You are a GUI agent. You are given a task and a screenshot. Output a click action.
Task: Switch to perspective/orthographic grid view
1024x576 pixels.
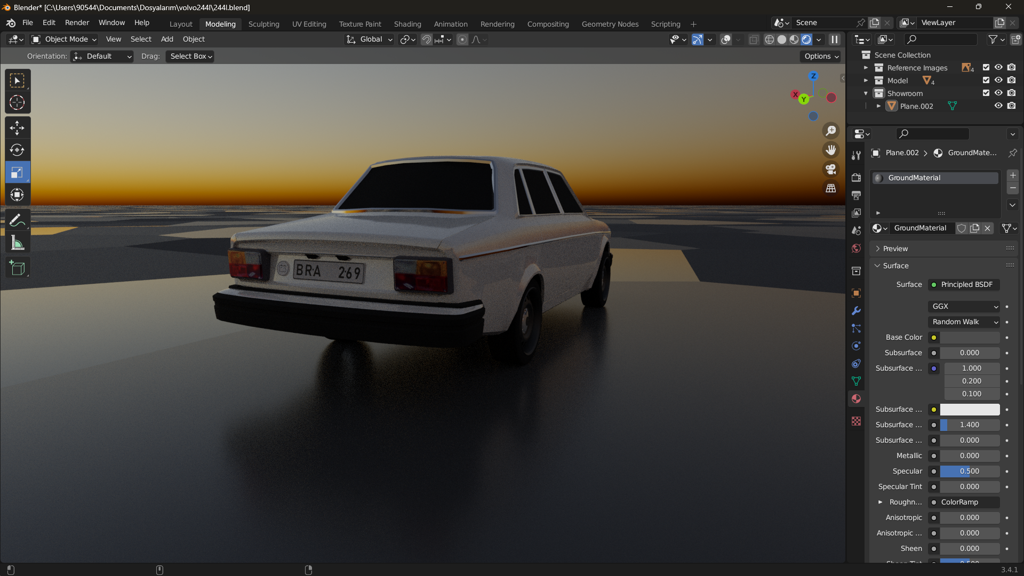831,188
